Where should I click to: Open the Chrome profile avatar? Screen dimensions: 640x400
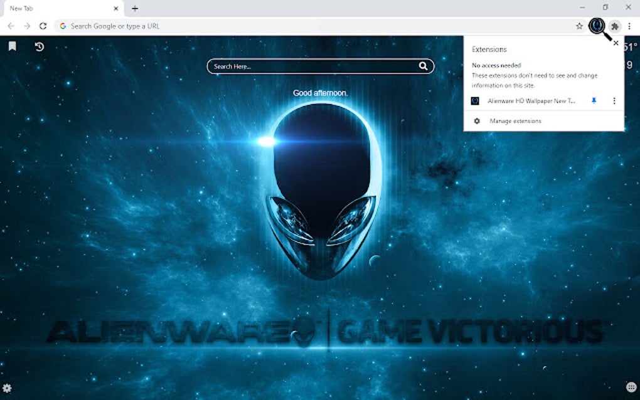596,26
